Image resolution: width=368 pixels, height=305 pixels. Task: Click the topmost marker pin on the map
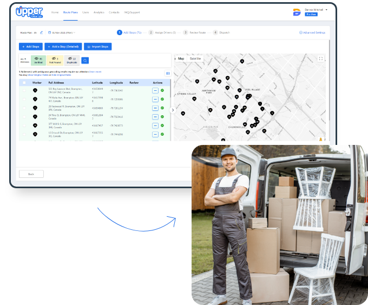pyautogui.click(x=242, y=62)
